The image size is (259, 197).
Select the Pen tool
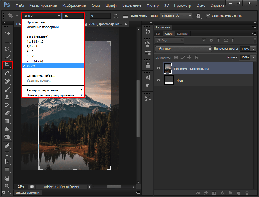coord(7,146)
